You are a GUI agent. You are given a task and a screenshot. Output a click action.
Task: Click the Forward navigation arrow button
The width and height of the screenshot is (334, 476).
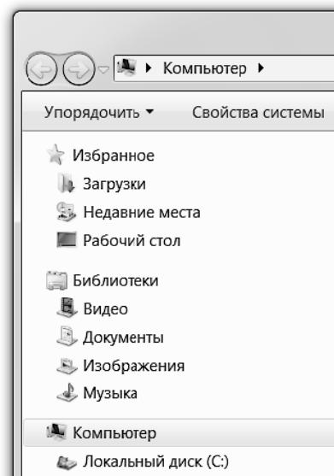[79, 69]
